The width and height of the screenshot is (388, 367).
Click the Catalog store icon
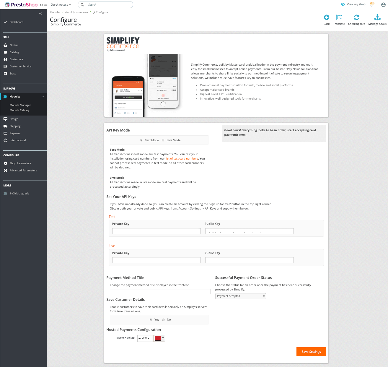(5, 52)
